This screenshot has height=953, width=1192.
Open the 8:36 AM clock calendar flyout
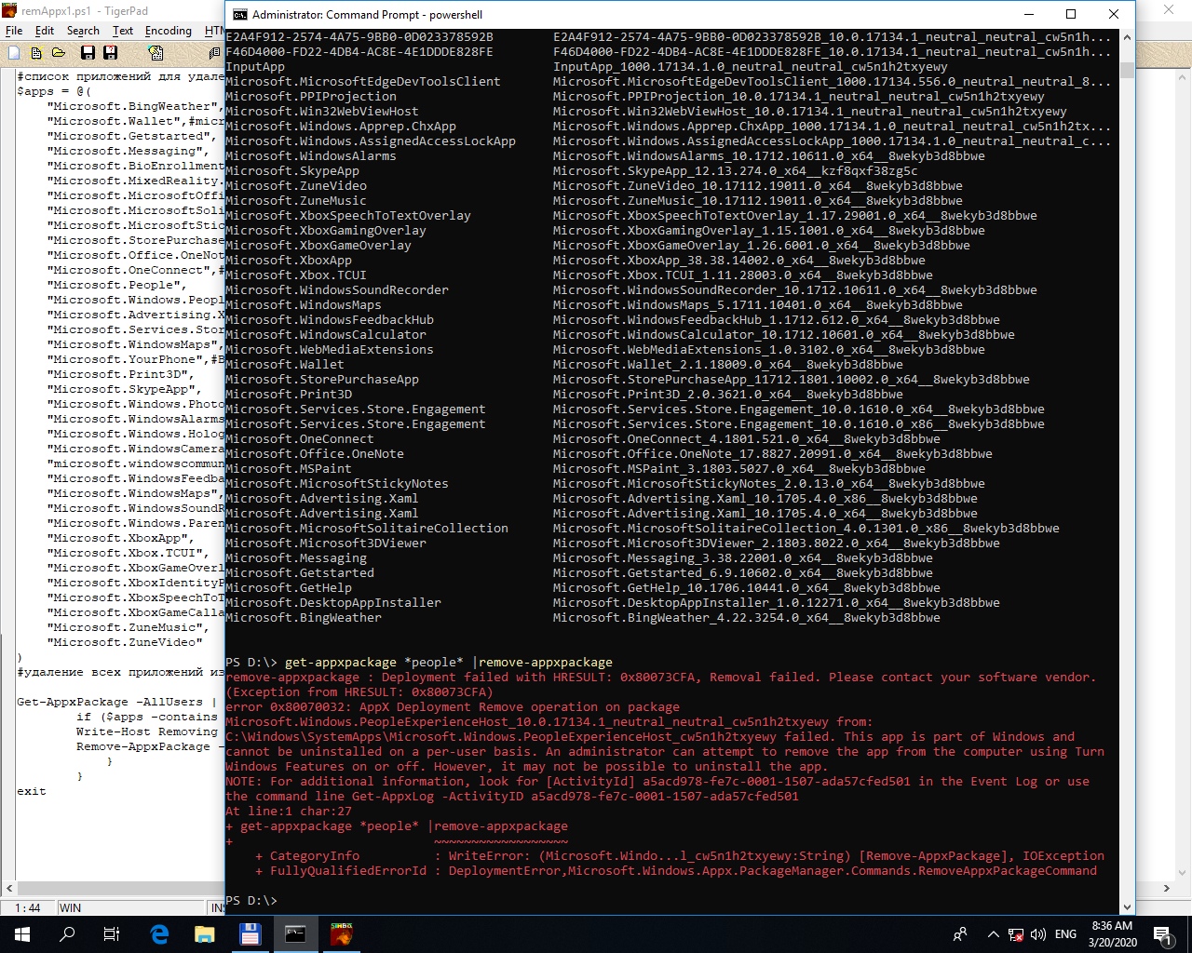tap(1112, 934)
